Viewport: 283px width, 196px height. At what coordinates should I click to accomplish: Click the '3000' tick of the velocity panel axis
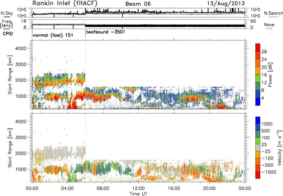point(21,137)
